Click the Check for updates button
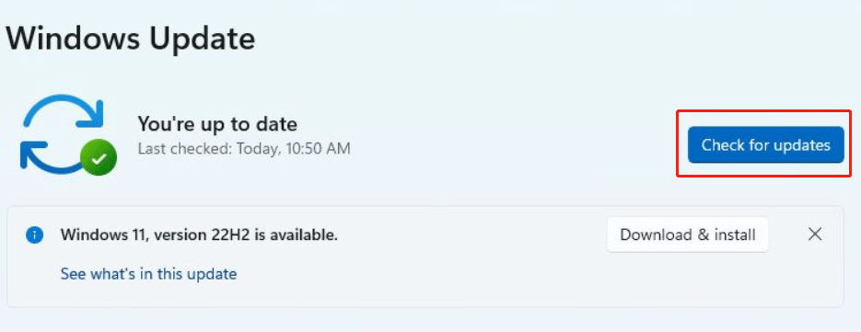Image resolution: width=861 pixels, height=332 pixels. point(765,145)
